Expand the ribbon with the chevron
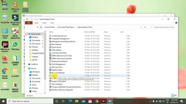Viewport: 186px width, 104px height. (x=173, y=23)
